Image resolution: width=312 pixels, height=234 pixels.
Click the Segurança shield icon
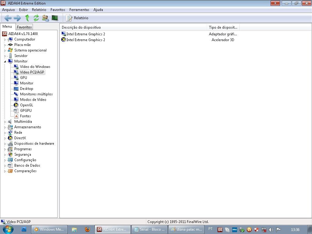pyautogui.click(x=10, y=154)
